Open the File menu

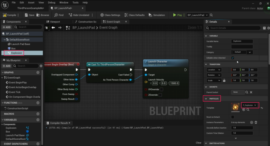point(14,3)
